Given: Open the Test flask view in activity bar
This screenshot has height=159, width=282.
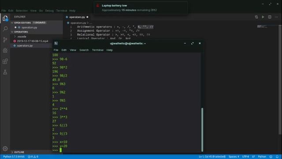Looking at the screenshot, I should coord(5,72).
